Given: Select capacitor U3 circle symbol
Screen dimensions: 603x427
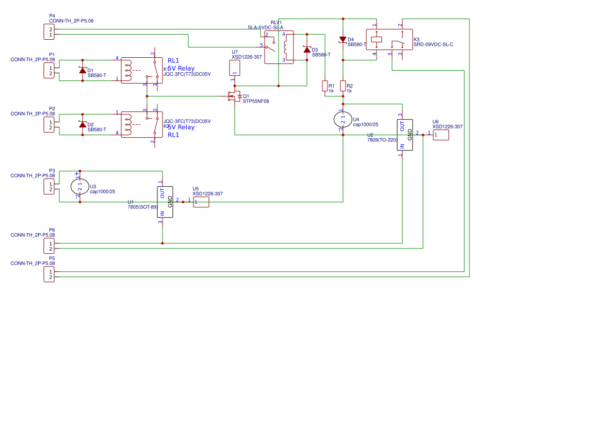Looking at the screenshot, I should (80, 186).
